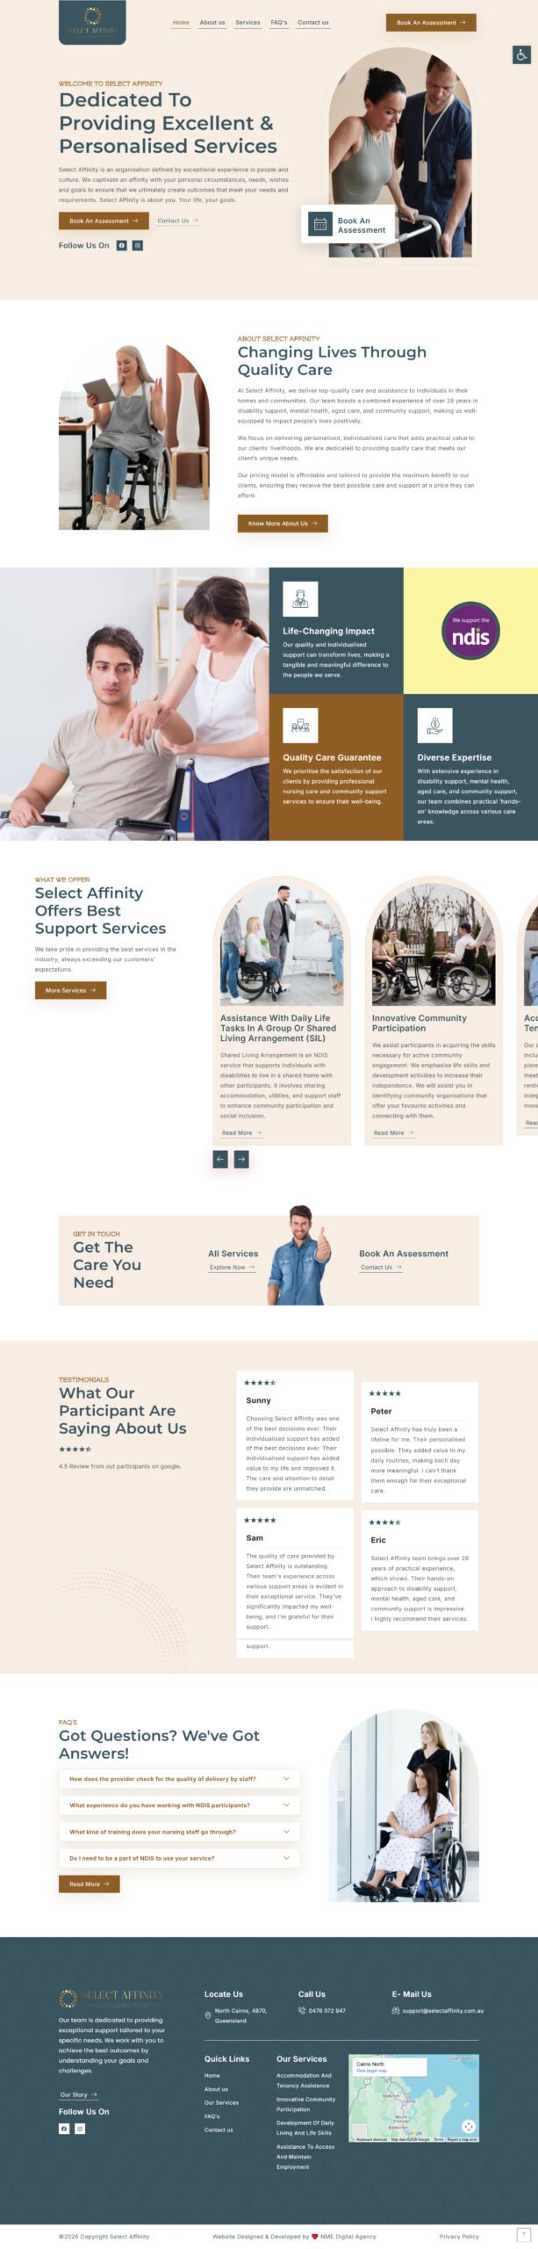Screen dimensions: 538x2249
Task: Open the accessibility wheelchair icon widget
Action: point(521,55)
